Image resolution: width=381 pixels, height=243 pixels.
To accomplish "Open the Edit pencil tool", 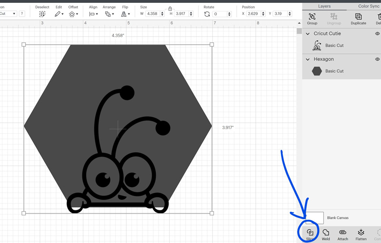I will (57, 14).
